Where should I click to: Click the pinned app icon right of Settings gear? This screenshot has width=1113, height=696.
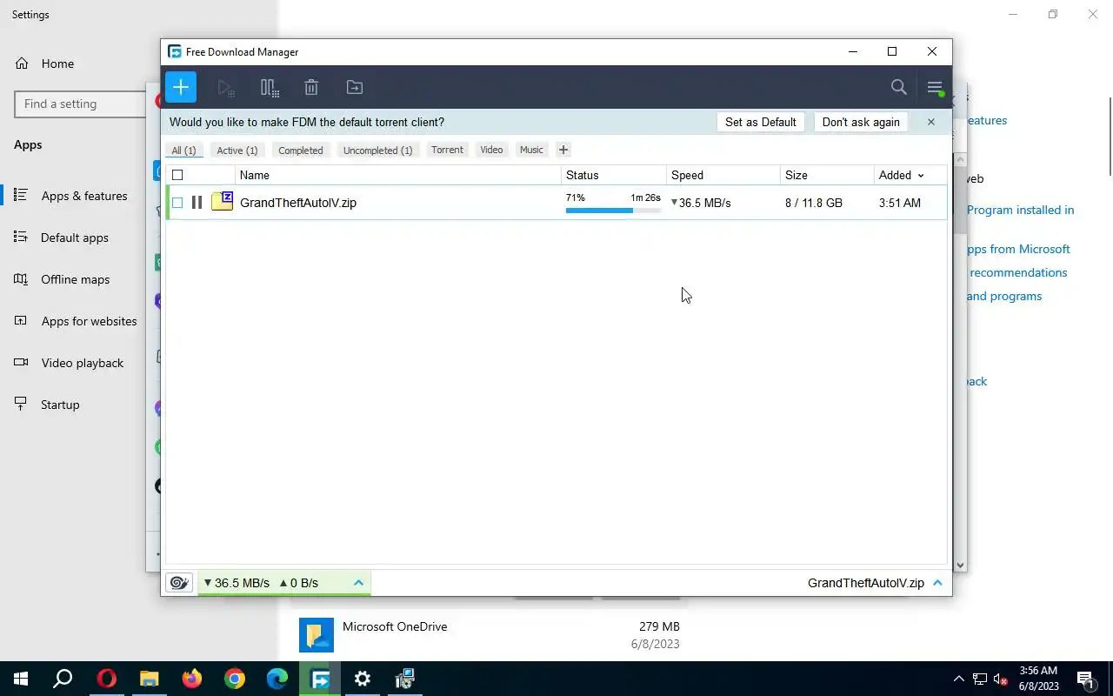(405, 679)
